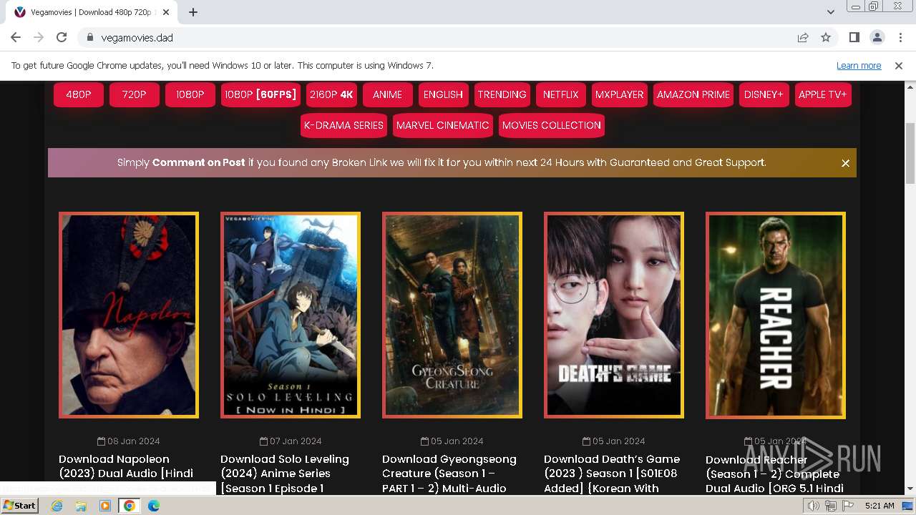Open the TRENDING category

click(502, 94)
